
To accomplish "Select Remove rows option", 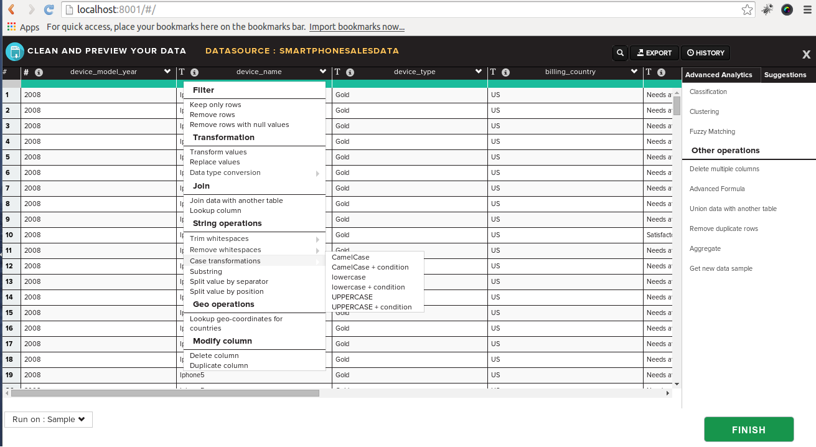I will 212,115.
